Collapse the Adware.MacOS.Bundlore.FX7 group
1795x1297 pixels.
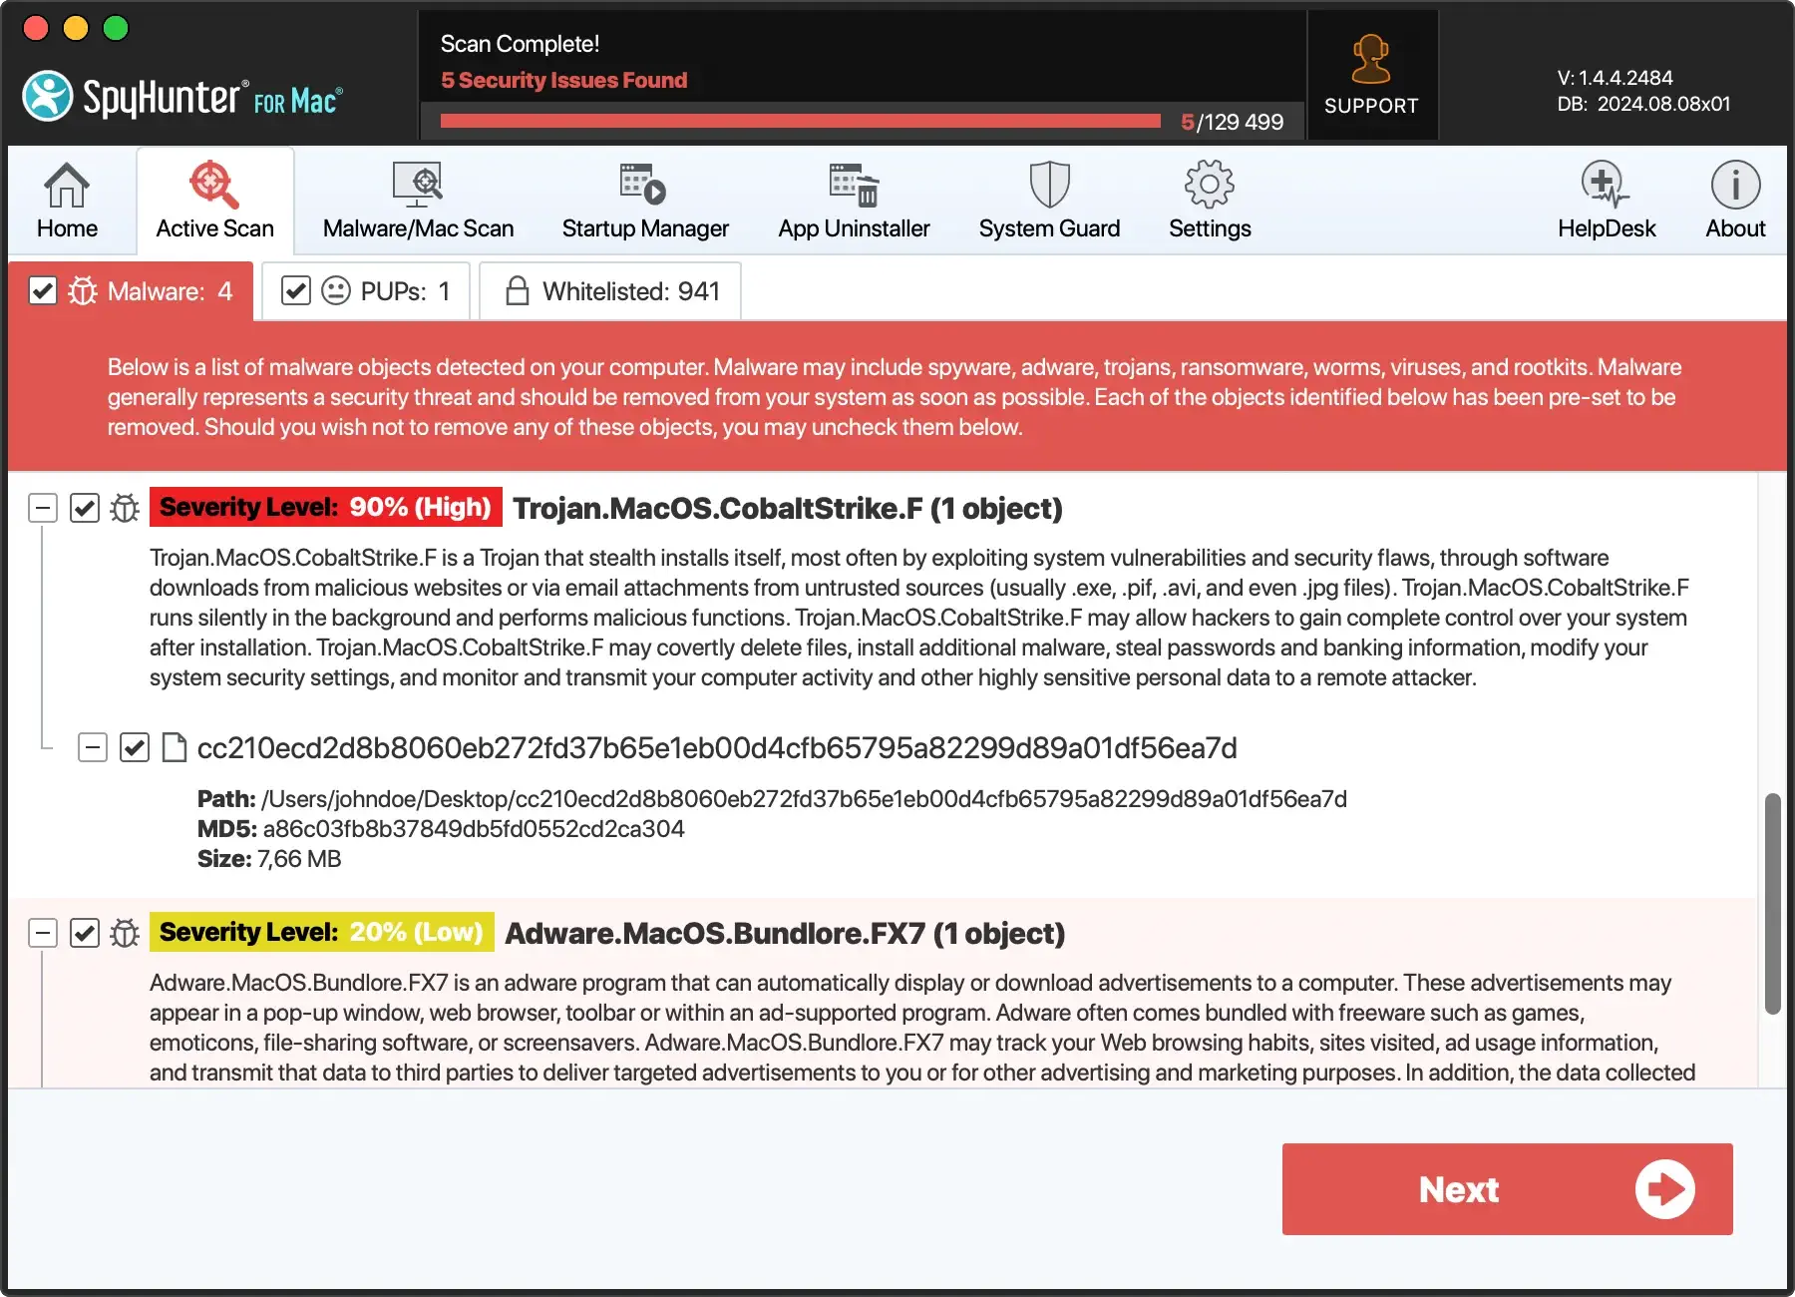pyautogui.click(x=43, y=933)
